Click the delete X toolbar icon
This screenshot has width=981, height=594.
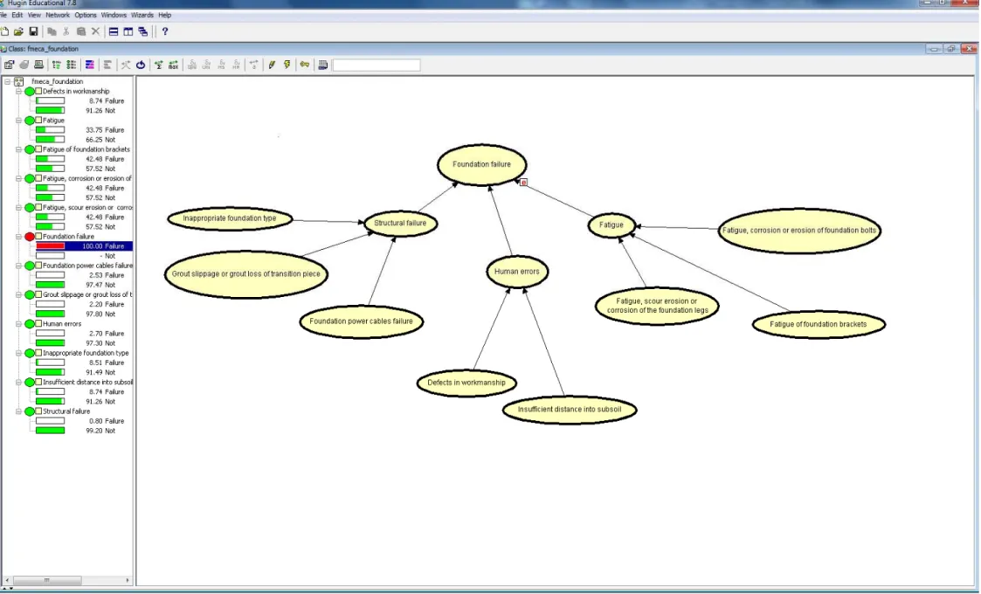click(x=96, y=31)
